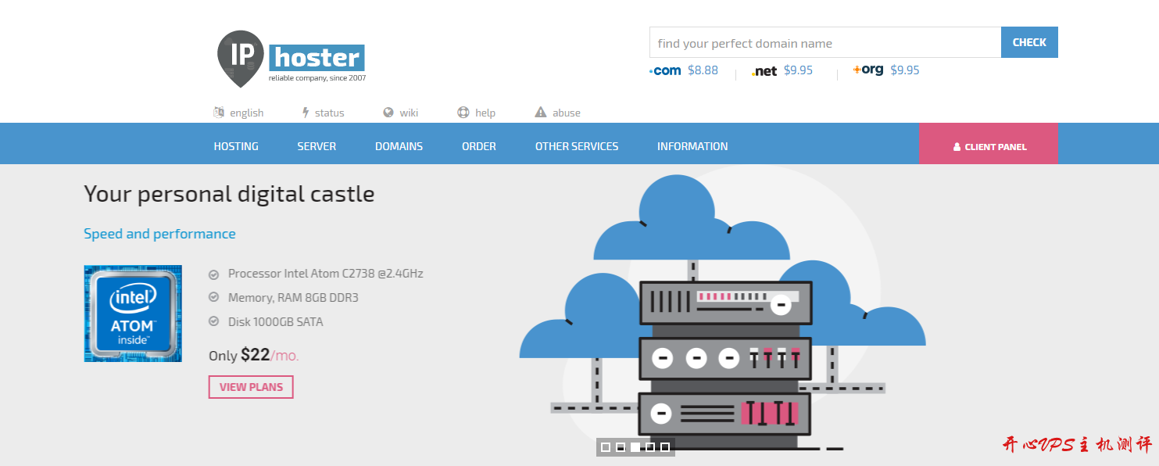Click the .com domain logo
This screenshot has height=466, width=1159.
click(x=665, y=70)
